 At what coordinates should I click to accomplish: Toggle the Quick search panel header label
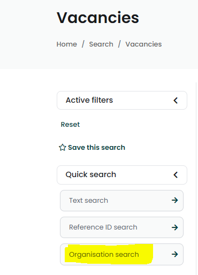tap(91, 174)
